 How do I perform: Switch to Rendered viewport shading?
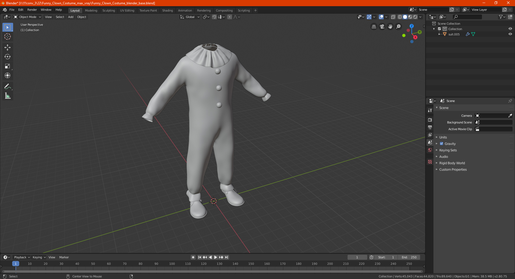[x=415, y=17]
